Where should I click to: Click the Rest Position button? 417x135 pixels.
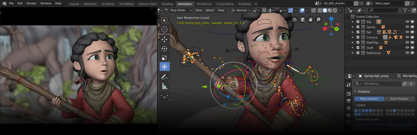point(399,99)
